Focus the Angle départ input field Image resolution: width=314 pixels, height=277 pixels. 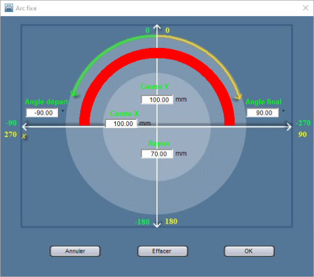click(x=42, y=113)
